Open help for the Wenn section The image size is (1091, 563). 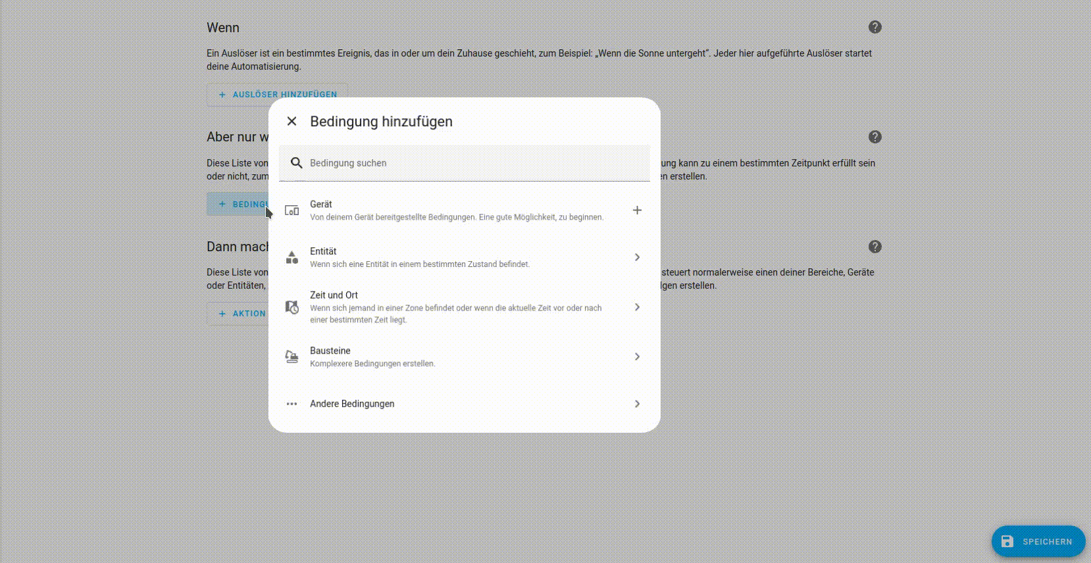pos(875,27)
